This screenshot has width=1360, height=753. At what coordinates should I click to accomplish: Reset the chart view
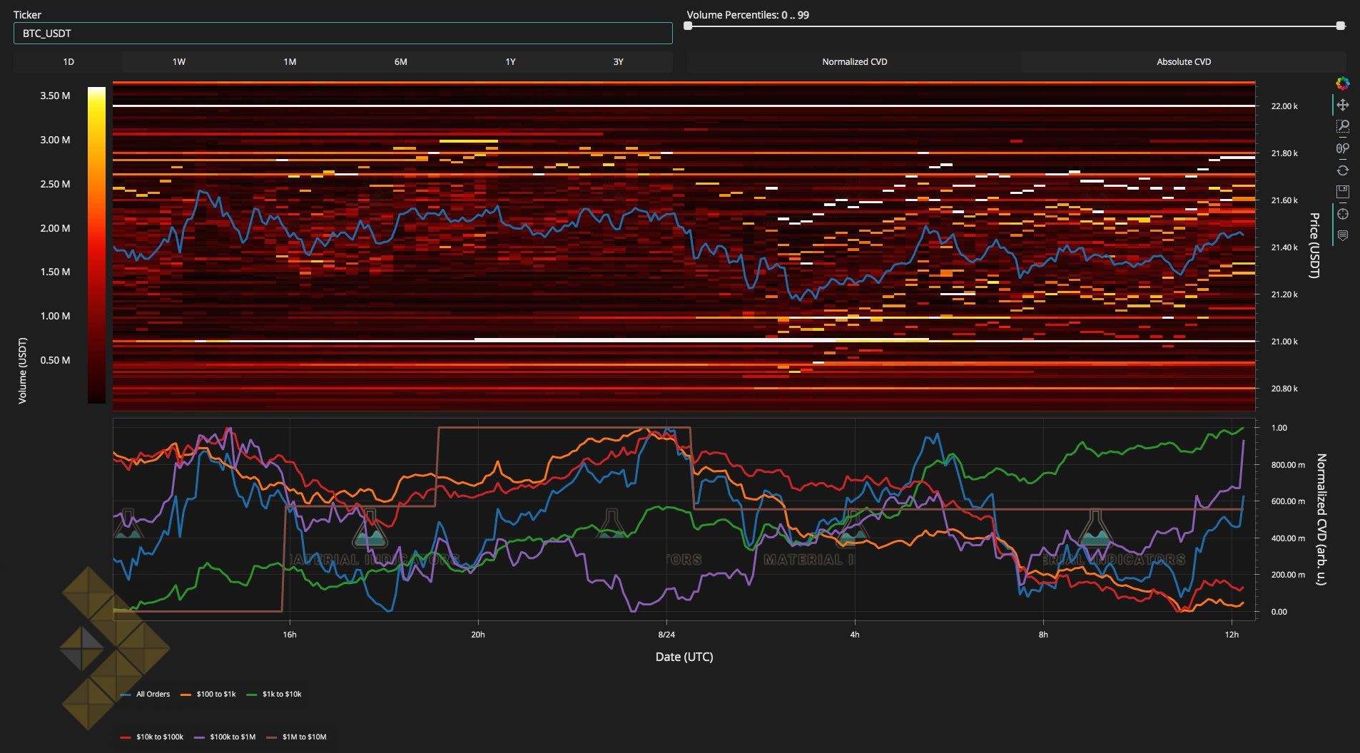pos(1342,170)
